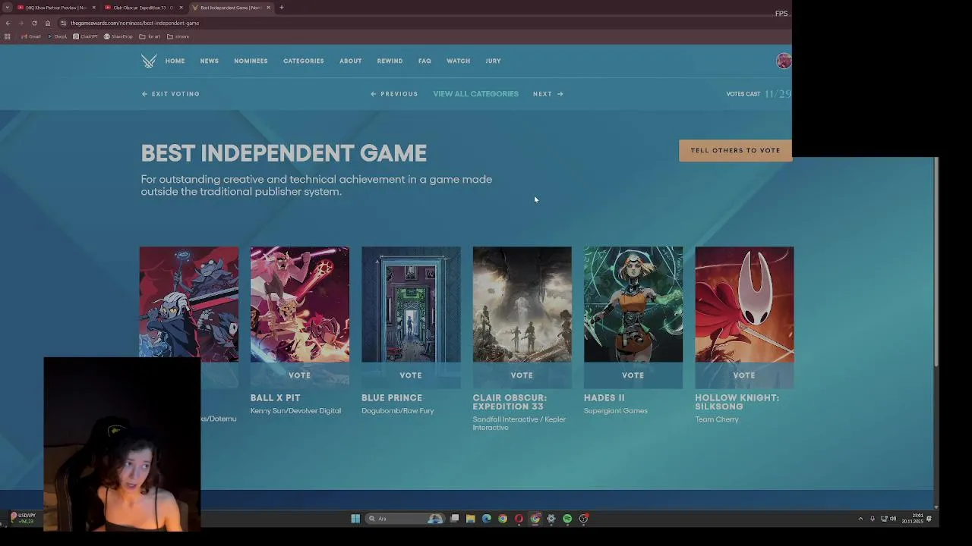Click the taskbar search box
Viewport: 972px width, 546px height.
(x=406, y=519)
